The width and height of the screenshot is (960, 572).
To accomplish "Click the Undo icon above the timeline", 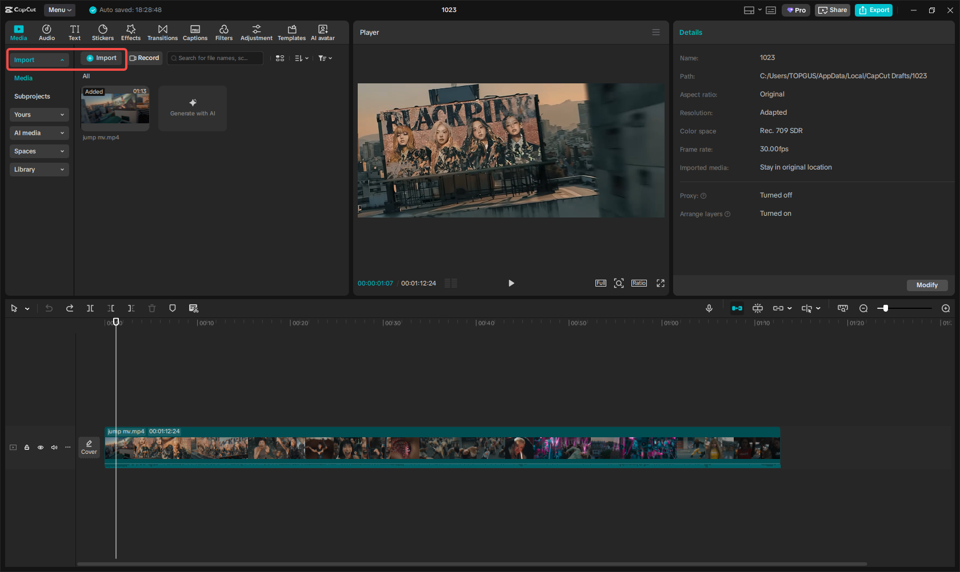I will [49, 308].
